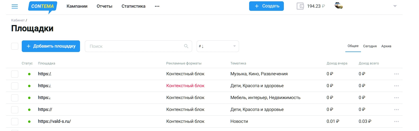Expand the account dropdown arrow

pyautogui.click(x=395, y=6)
